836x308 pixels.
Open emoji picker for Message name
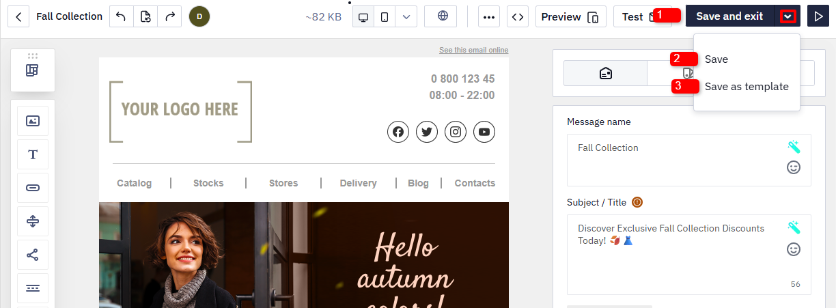tap(794, 167)
